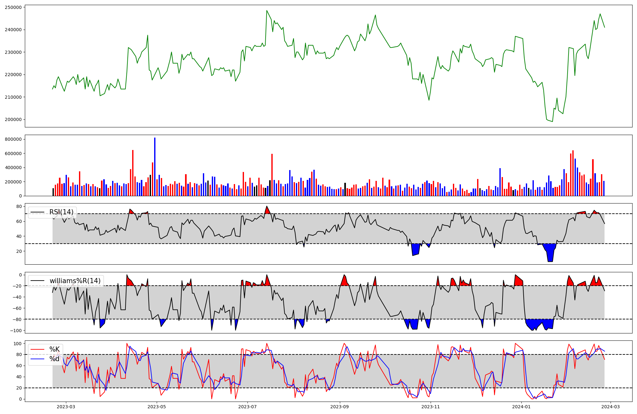Click the blue %d legend line sample
This screenshot has height=414, width=637.
[37, 359]
